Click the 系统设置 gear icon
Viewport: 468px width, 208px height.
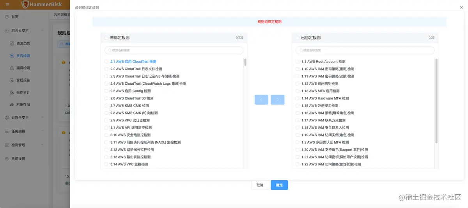tap(7, 159)
